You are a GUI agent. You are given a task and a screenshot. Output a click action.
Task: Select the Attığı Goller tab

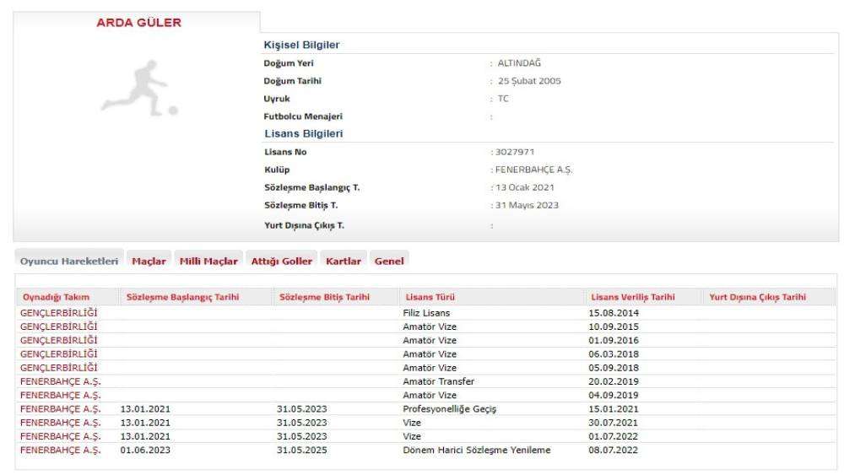(x=283, y=260)
